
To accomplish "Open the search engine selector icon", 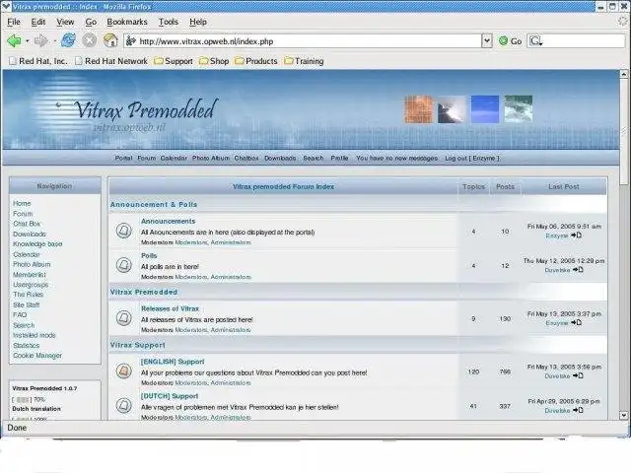I will 535,41.
